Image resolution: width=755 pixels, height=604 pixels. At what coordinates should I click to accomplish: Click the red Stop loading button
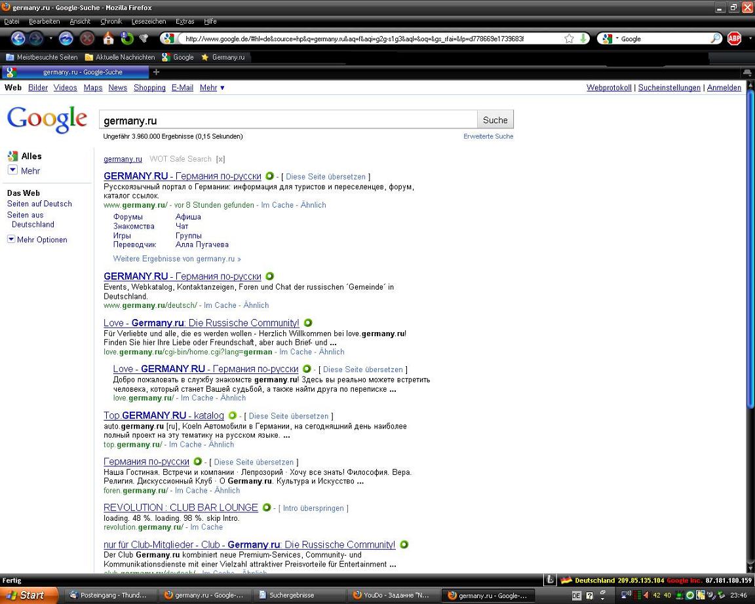click(x=87, y=39)
